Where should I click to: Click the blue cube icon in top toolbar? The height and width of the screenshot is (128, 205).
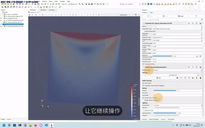point(151,4)
